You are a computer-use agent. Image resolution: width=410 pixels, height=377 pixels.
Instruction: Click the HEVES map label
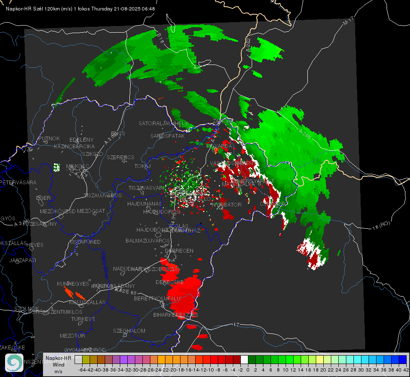(35, 245)
